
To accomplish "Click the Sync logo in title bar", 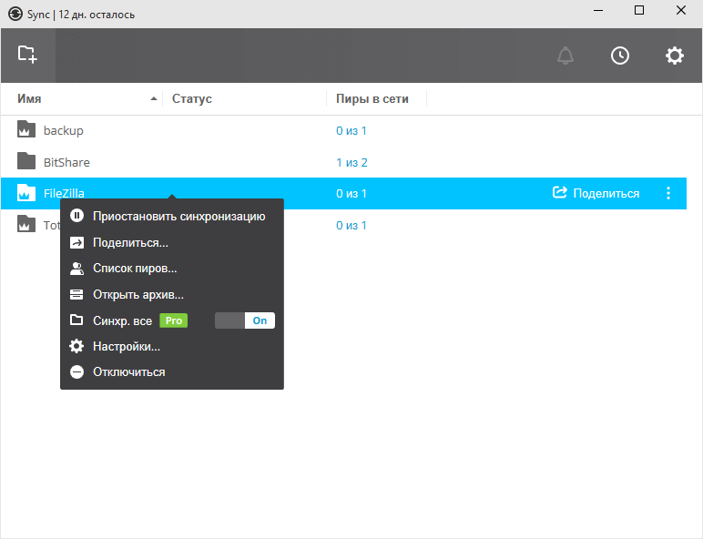I will [x=15, y=14].
